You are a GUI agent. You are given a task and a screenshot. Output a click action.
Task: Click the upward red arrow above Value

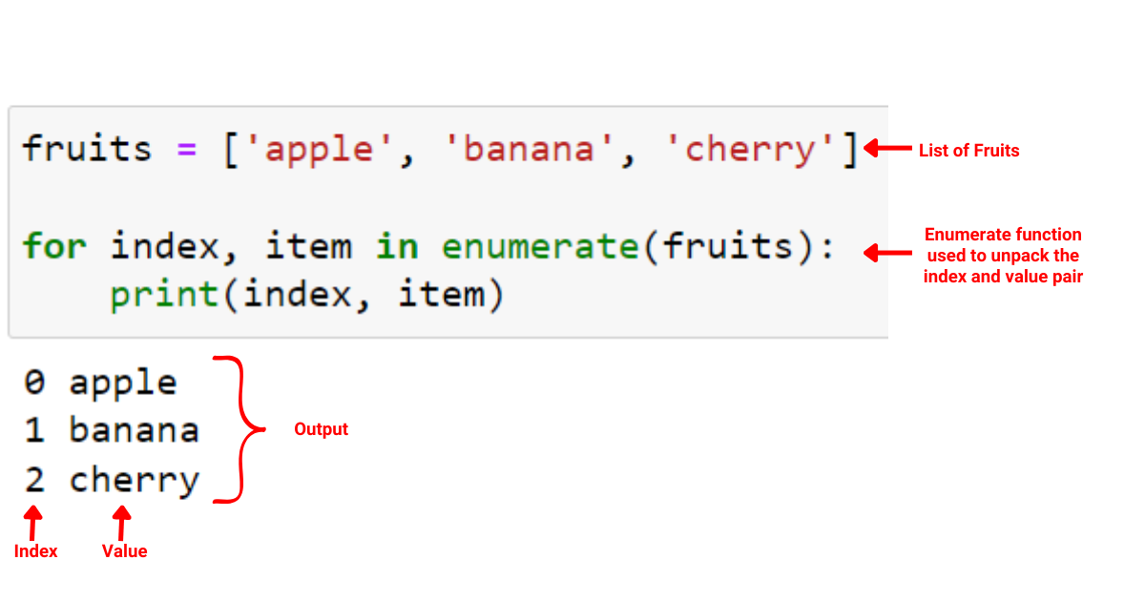point(121,523)
